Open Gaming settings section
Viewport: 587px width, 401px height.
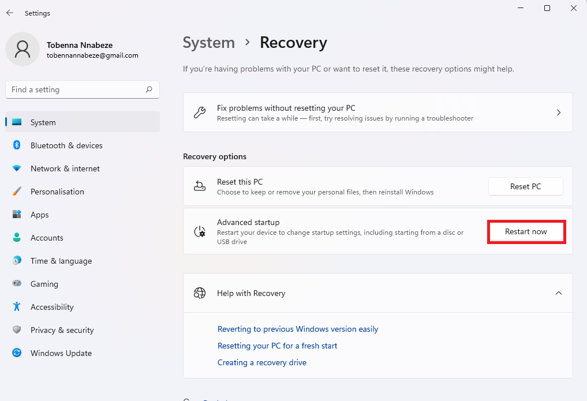44,284
